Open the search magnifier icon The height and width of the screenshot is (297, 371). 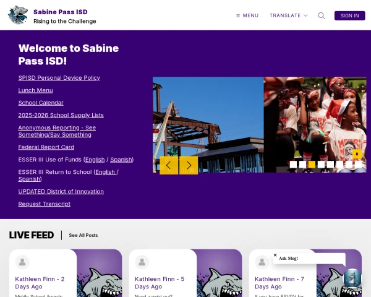click(x=322, y=15)
